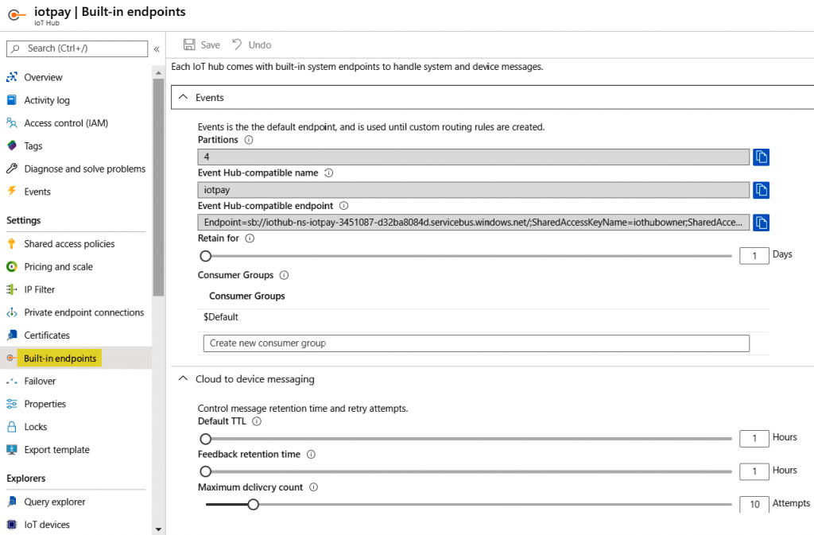
Task: Collapse the Cloud to device messaging section
Action: point(183,379)
